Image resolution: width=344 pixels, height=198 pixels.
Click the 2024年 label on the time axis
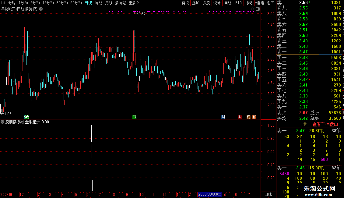[x=6, y=194]
